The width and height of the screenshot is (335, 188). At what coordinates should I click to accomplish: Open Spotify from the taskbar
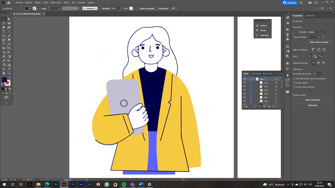point(124,184)
